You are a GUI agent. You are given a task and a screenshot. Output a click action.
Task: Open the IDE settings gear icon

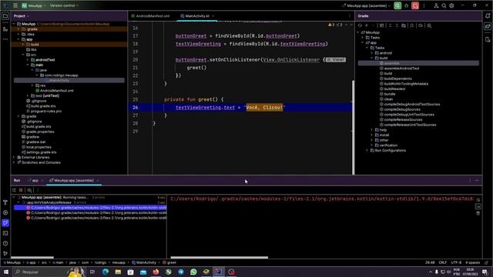(x=451, y=5)
